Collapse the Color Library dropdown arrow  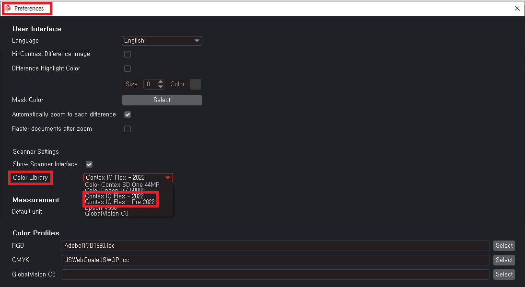(167, 178)
